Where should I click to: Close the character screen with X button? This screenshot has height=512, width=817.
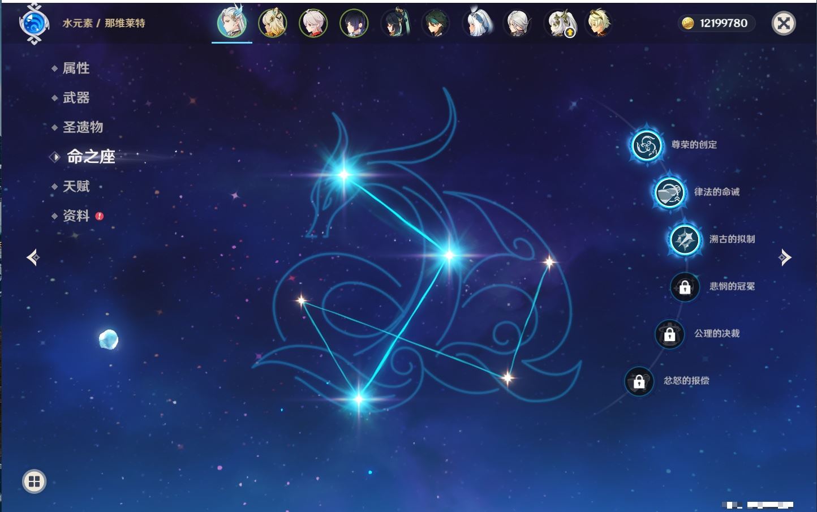coord(784,23)
